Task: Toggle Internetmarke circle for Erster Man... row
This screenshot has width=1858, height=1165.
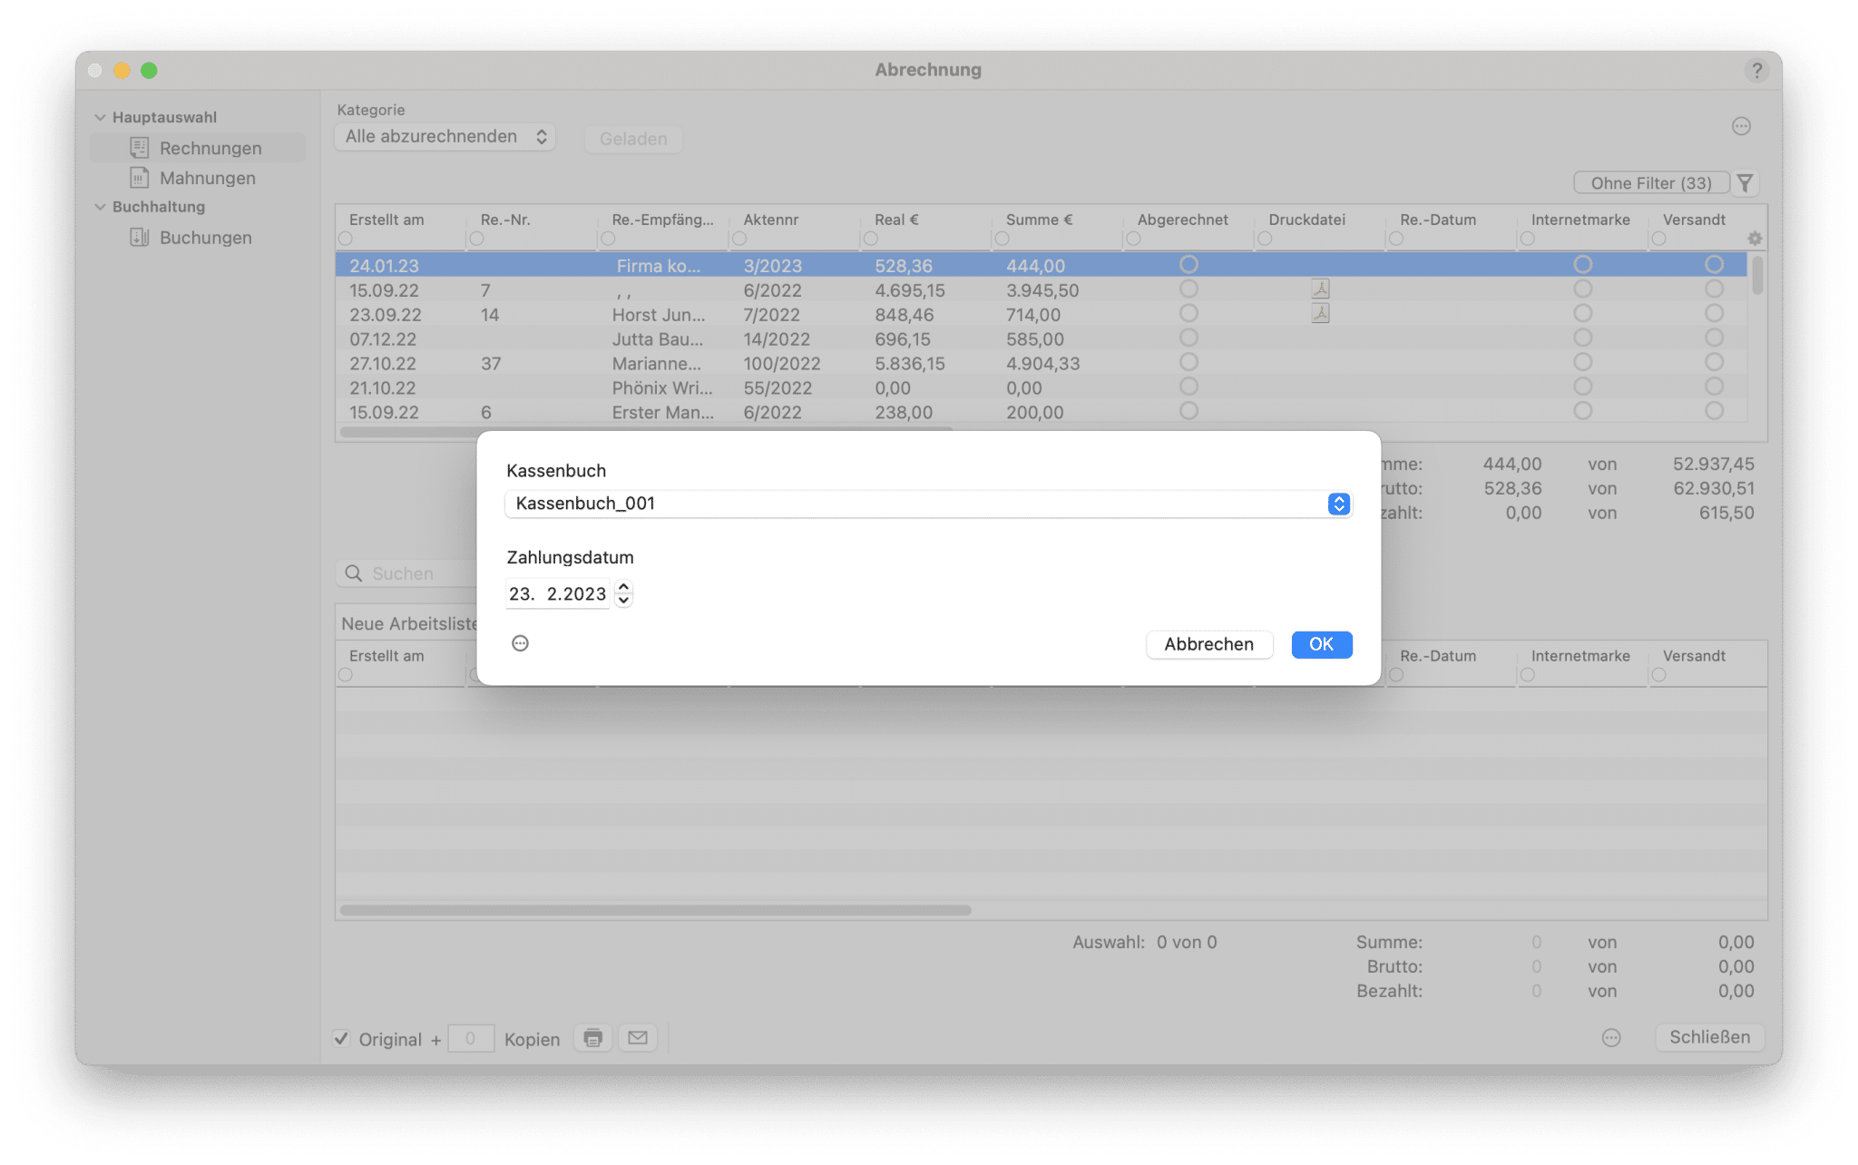Action: click(1582, 411)
